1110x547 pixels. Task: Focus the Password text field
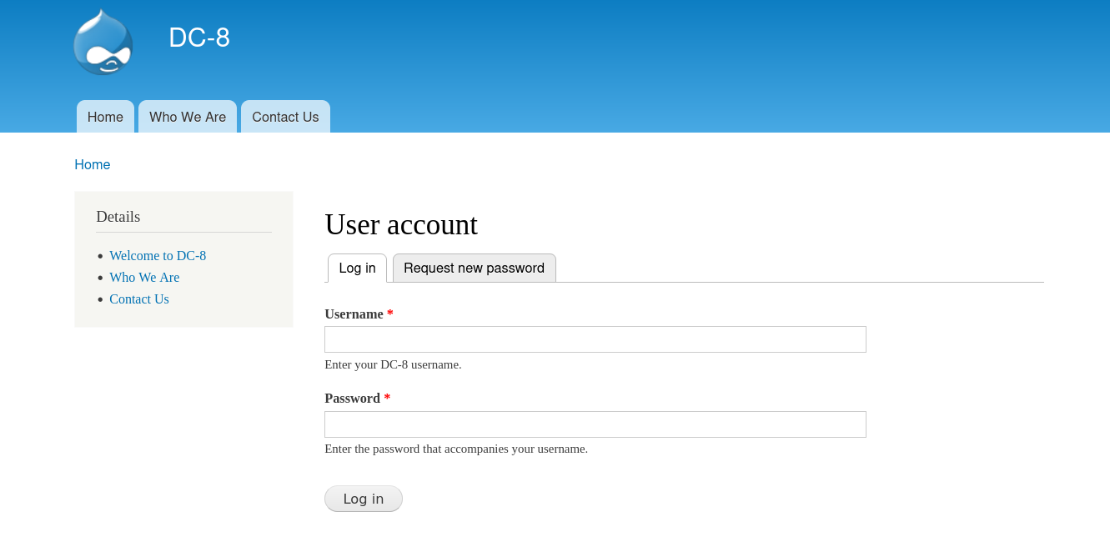pos(595,424)
